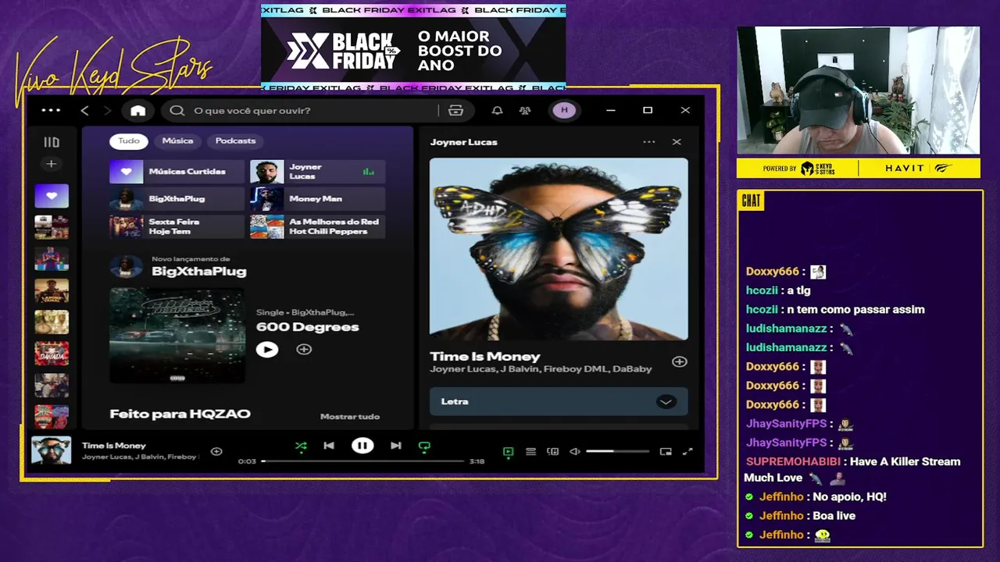Select the 'Tudo' filter chip
Viewport: 1000px width, 562px height.
tap(129, 140)
